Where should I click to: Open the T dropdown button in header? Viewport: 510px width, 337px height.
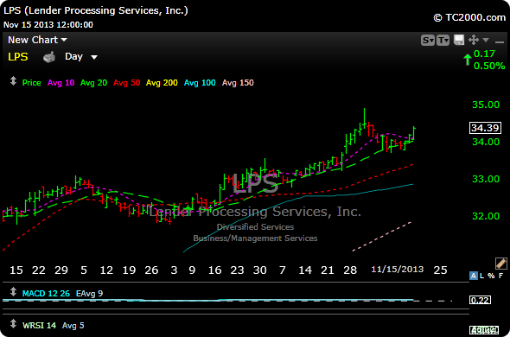click(x=443, y=41)
